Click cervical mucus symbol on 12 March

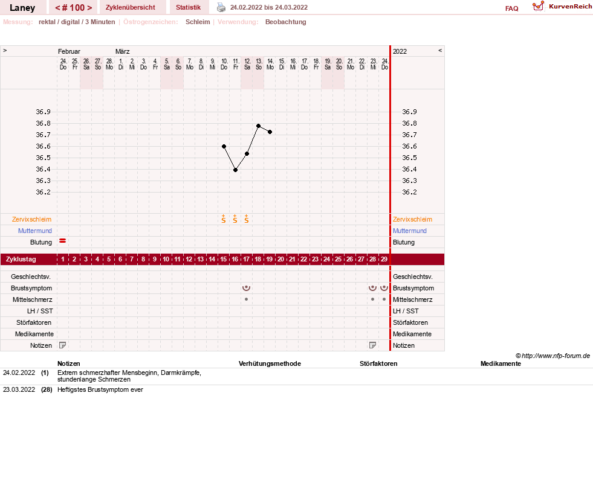[x=246, y=219]
